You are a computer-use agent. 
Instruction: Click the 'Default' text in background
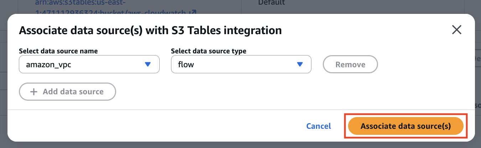271,3
